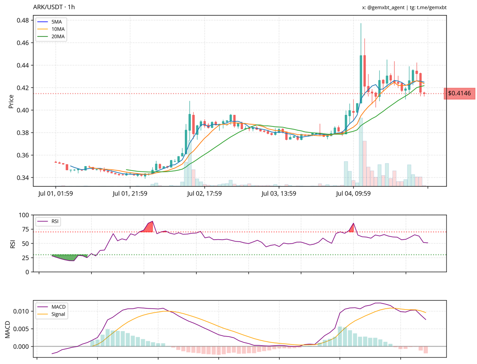Screen dimensions: 477x364
Task: Click the RSI 100 axis label
Action: [25, 215]
